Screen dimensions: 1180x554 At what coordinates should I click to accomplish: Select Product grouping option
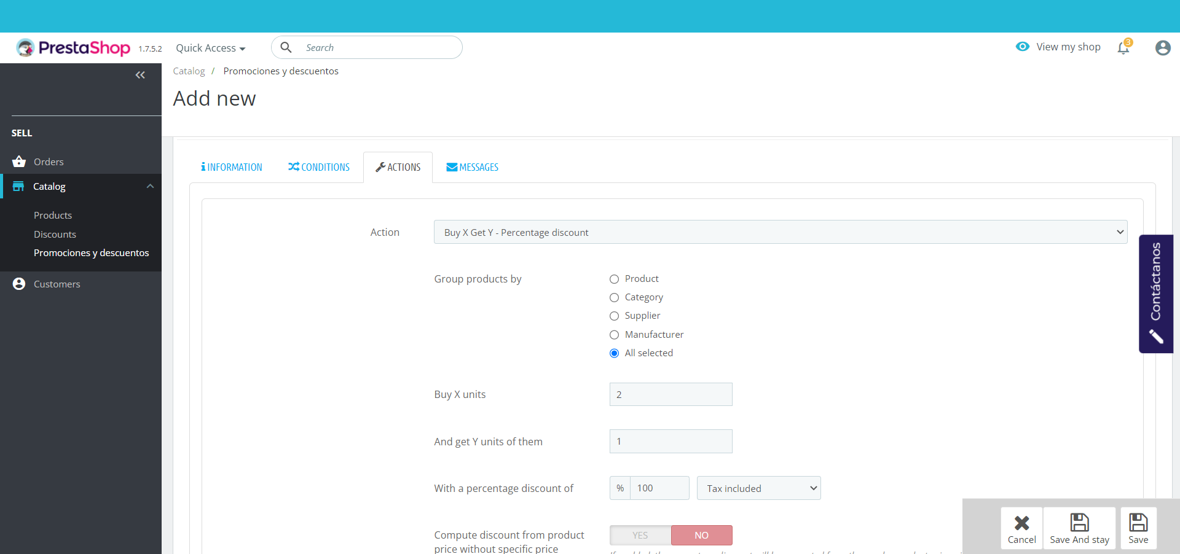click(x=614, y=279)
